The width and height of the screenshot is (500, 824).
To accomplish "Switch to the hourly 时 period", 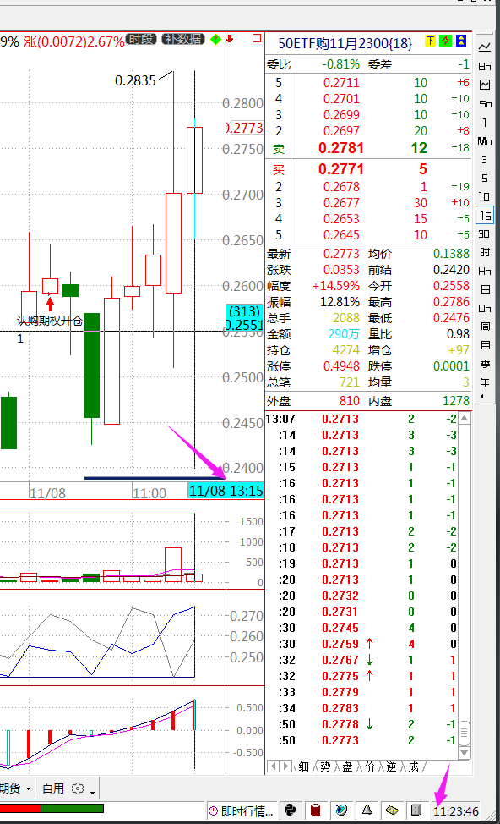I will tap(485, 252).
